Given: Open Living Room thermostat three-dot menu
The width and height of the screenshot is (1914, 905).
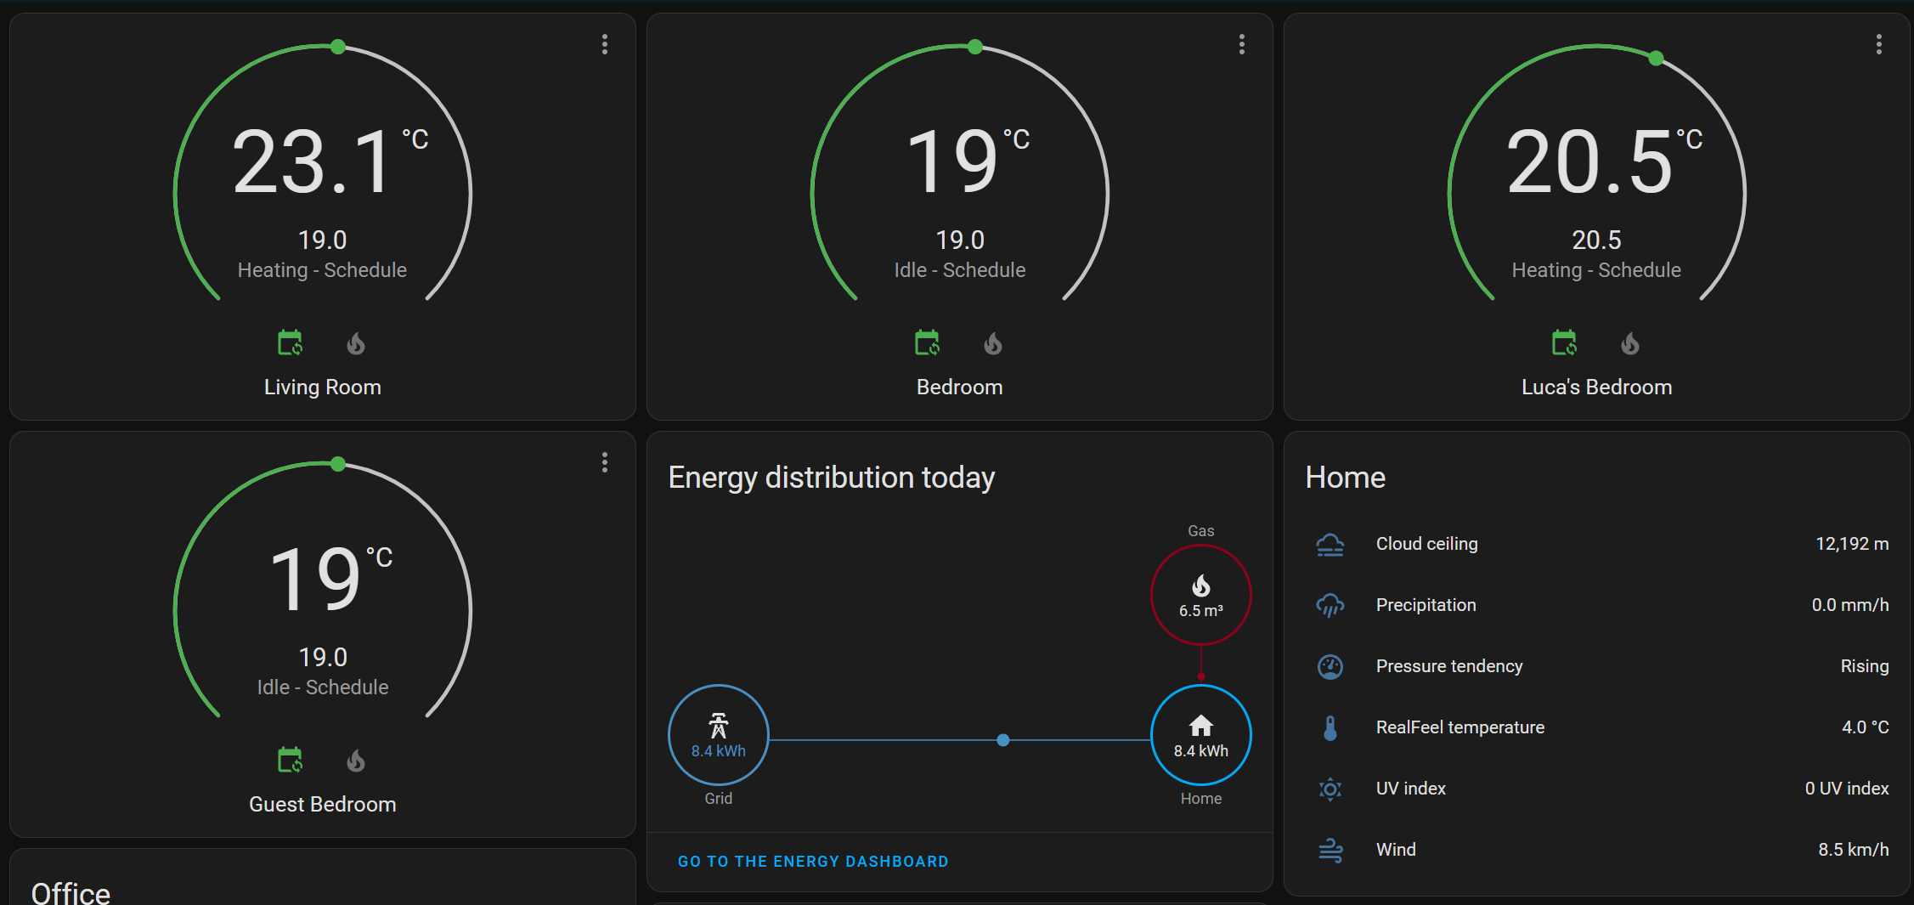Looking at the screenshot, I should coord(605,44).
